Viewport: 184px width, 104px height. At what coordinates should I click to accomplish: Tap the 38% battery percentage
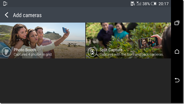click(146, 4)
